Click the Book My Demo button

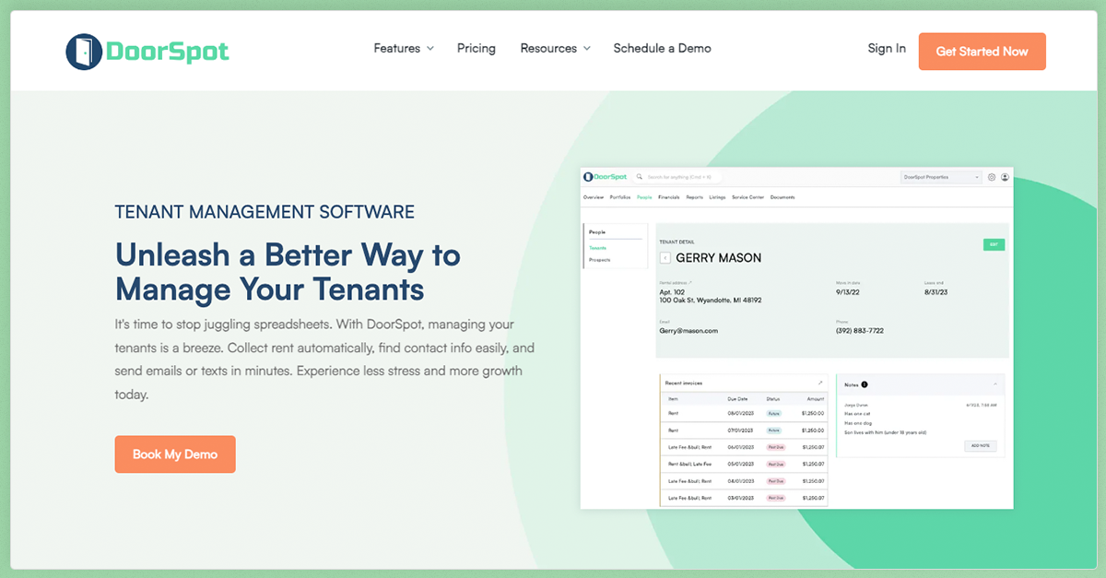click(175, 454)
